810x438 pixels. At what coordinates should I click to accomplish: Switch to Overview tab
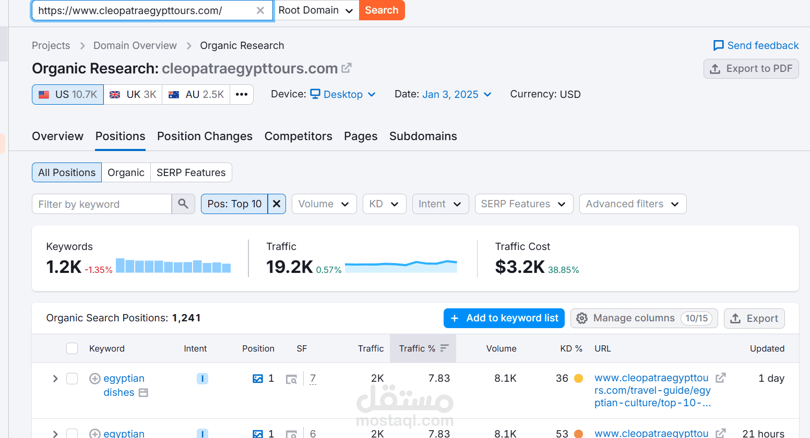[57, 136]
